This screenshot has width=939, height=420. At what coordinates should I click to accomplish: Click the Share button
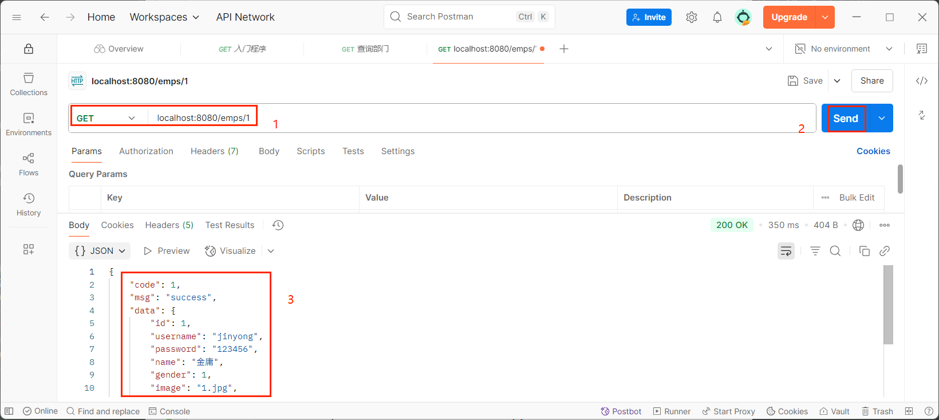click(872, 81)
